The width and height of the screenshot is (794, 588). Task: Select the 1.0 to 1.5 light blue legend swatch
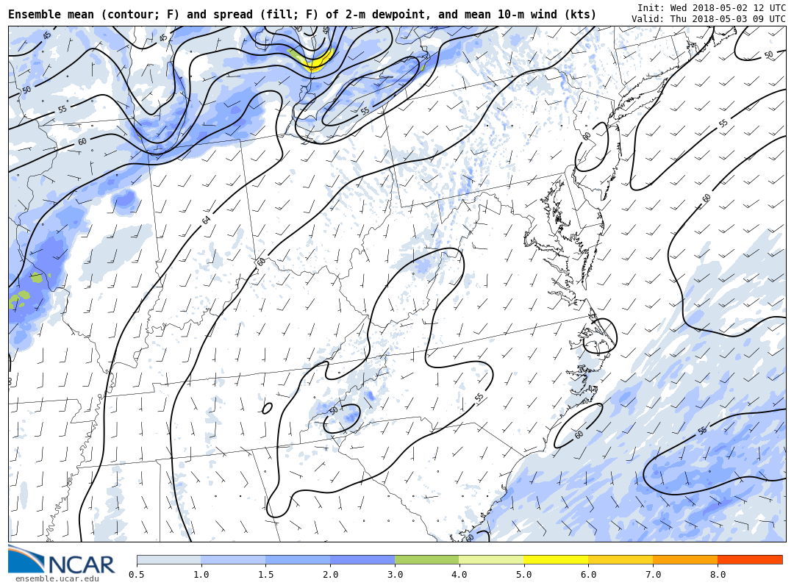234,559
